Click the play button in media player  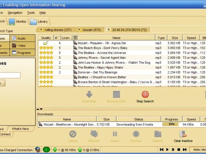tap(167, 149)
